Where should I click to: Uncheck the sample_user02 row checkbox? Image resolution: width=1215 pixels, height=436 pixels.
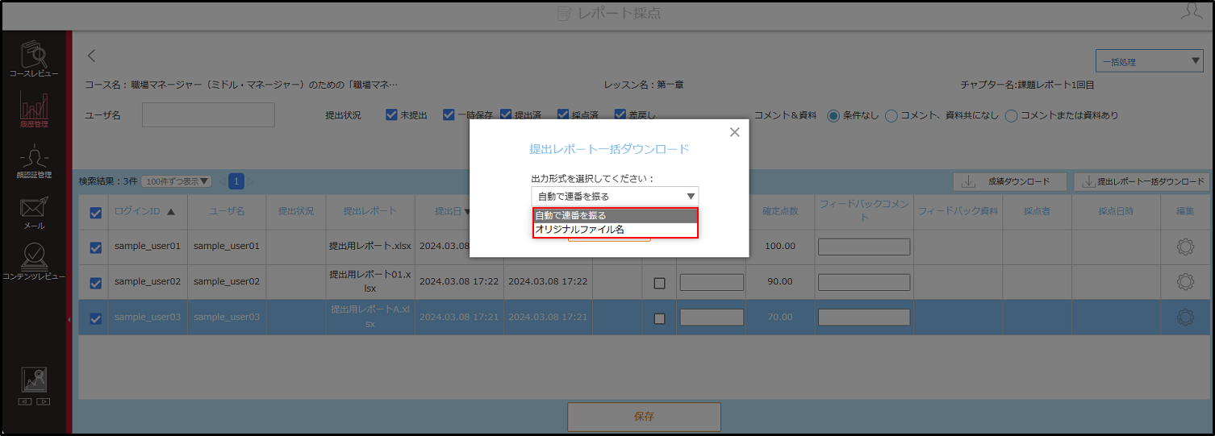pyautogui.click(x=95, y=283)
